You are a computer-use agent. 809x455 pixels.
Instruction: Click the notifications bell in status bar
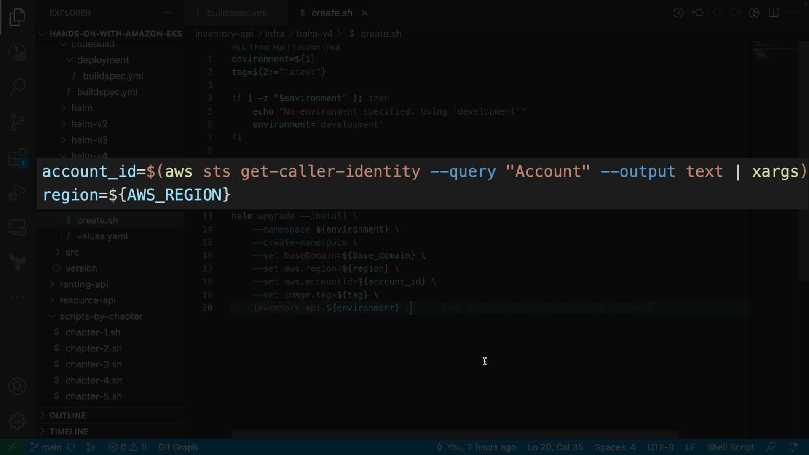[x=793, y=447]
